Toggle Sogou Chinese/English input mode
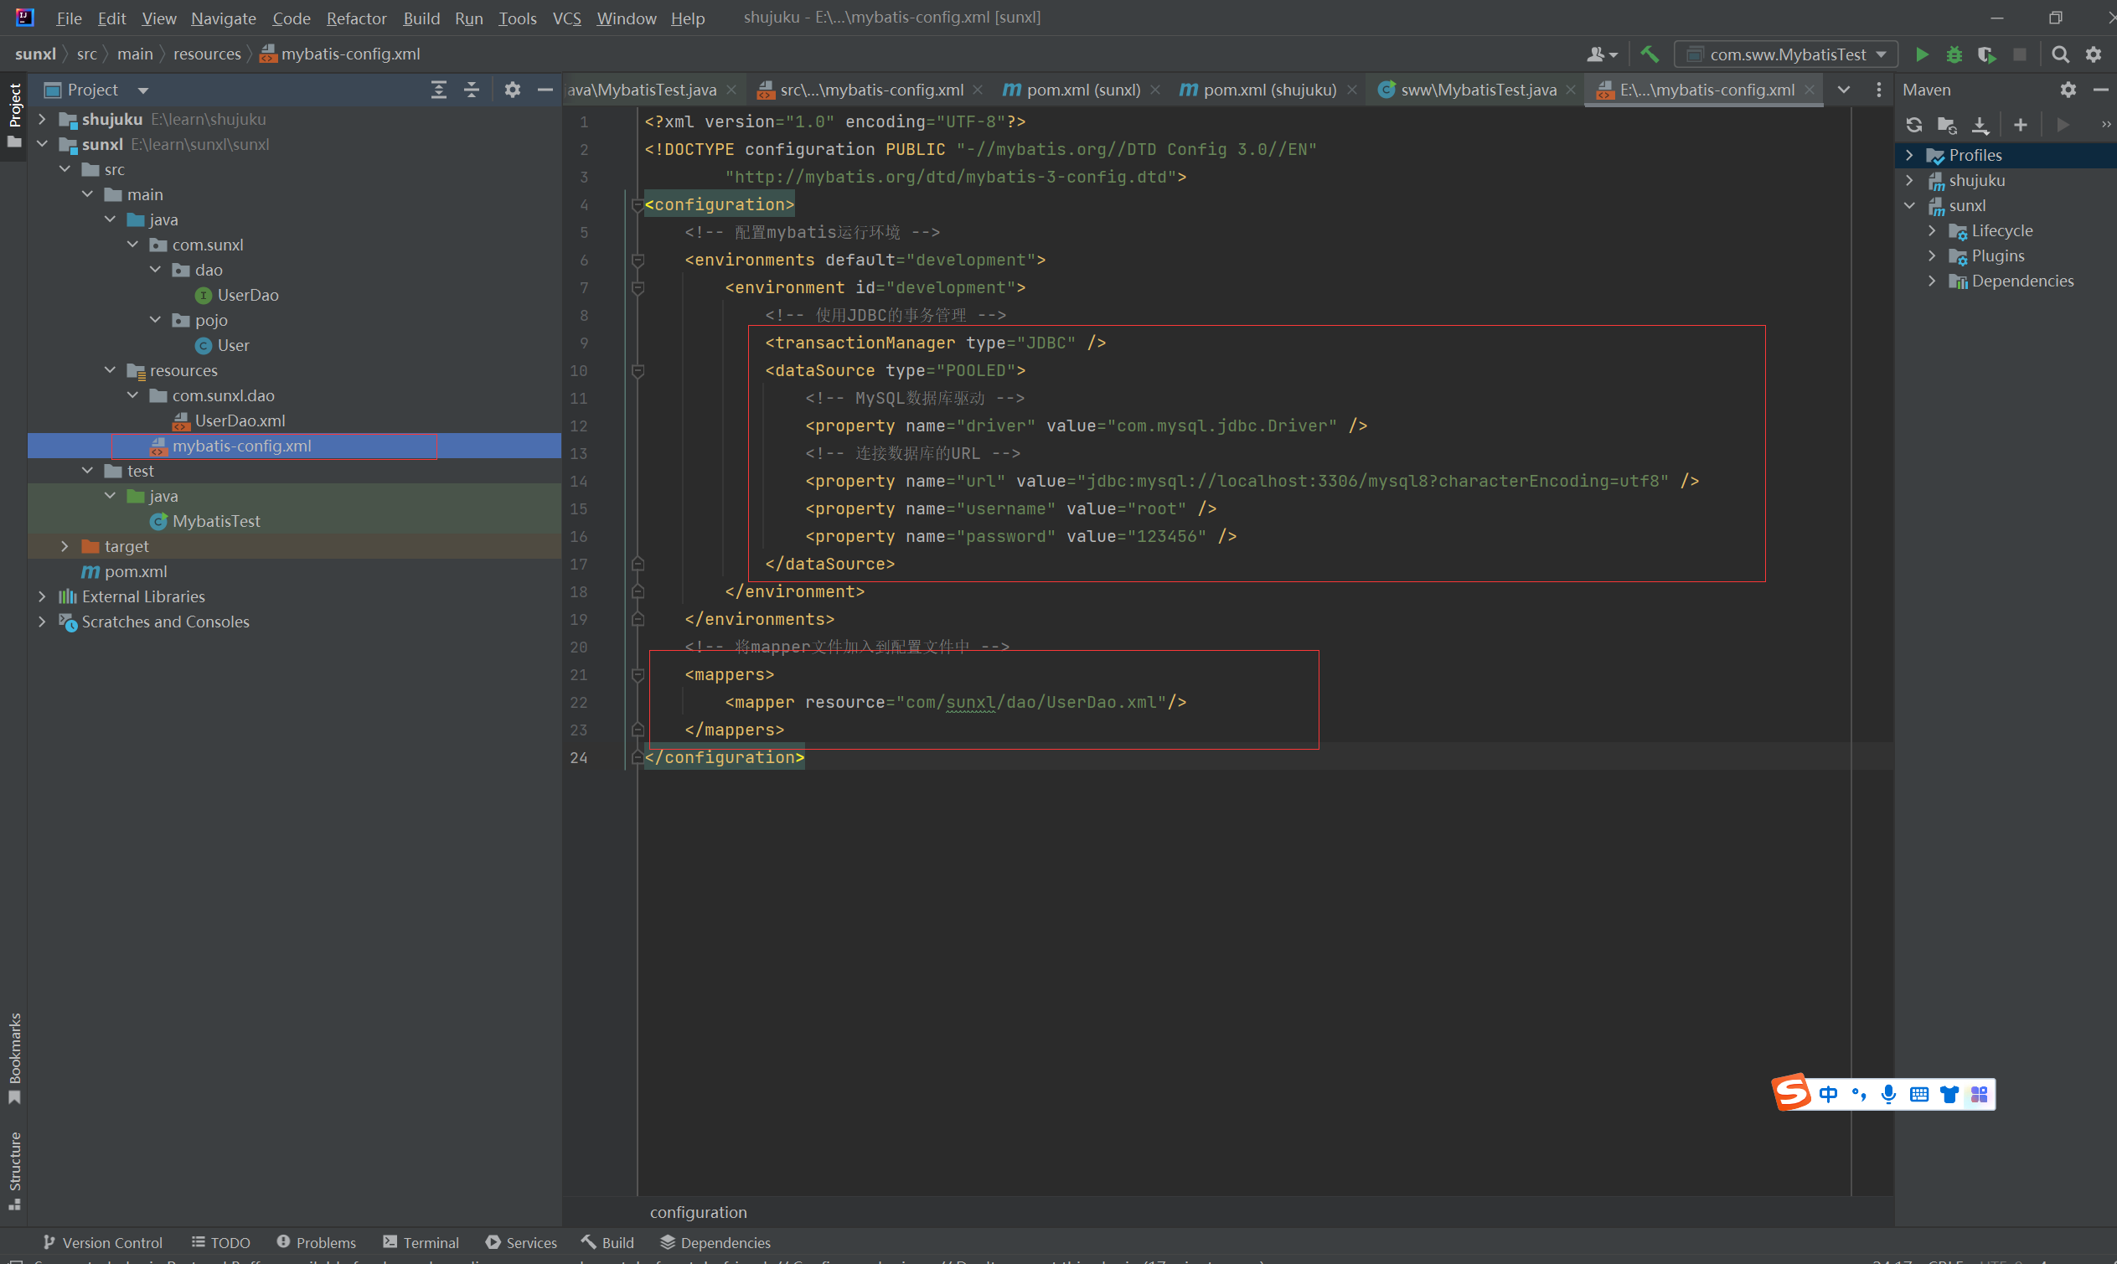The image size is (2117, 1264). point(1828,1095)
